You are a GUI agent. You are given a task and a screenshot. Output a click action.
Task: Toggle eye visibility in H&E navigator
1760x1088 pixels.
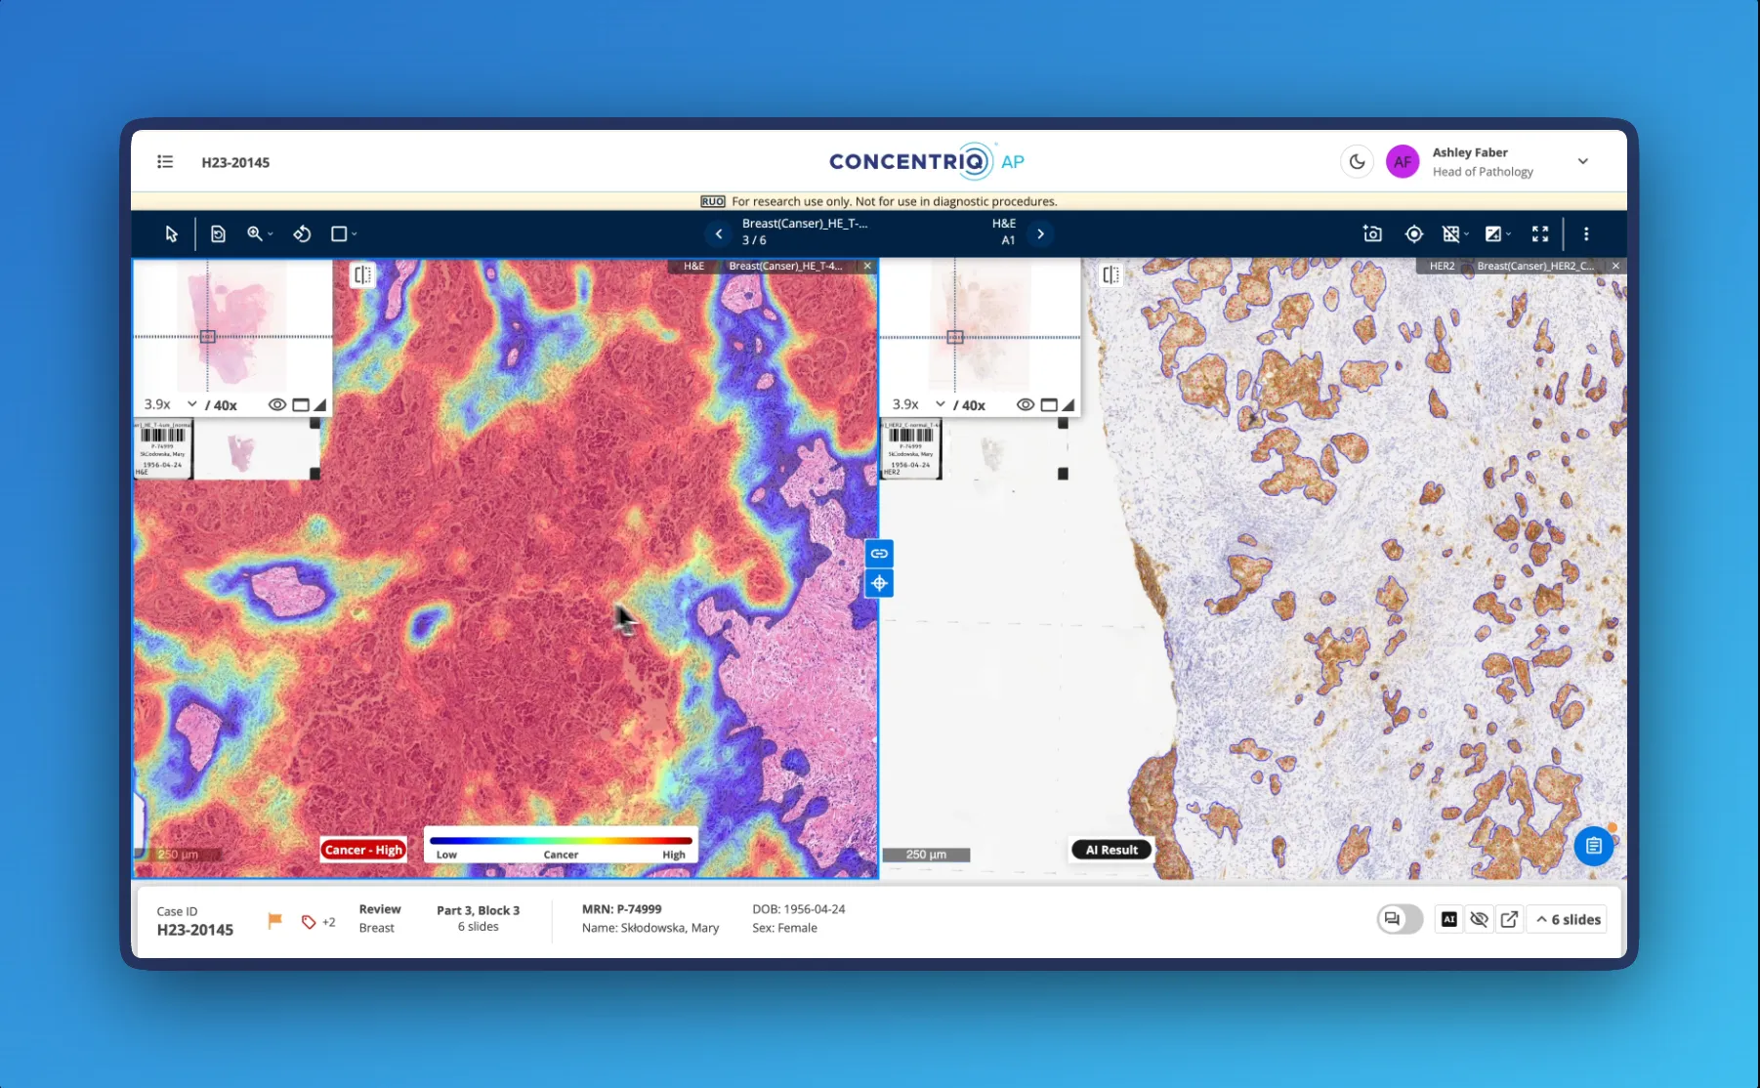277,405
